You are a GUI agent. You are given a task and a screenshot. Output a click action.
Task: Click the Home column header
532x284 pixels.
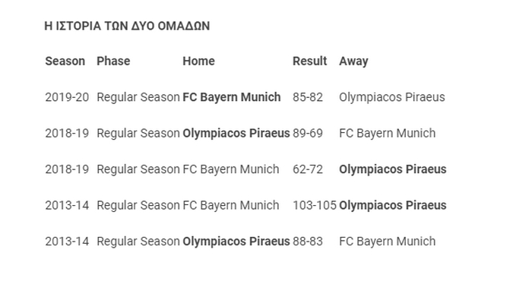(x=199, y=62)
